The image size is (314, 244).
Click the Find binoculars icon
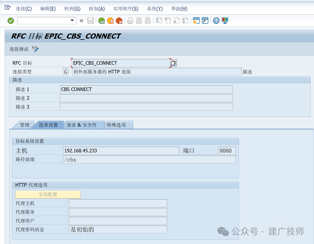(139, 21)
